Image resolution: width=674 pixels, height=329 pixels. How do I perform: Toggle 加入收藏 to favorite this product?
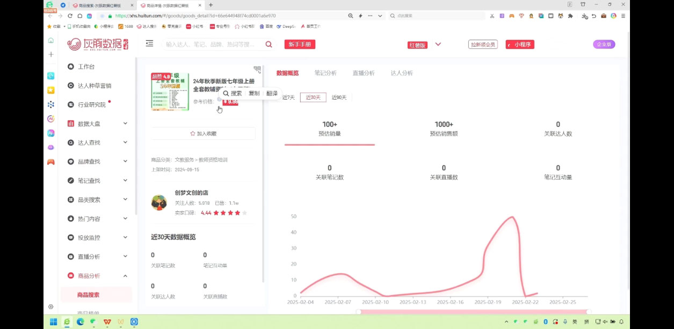tap(203, 134)
